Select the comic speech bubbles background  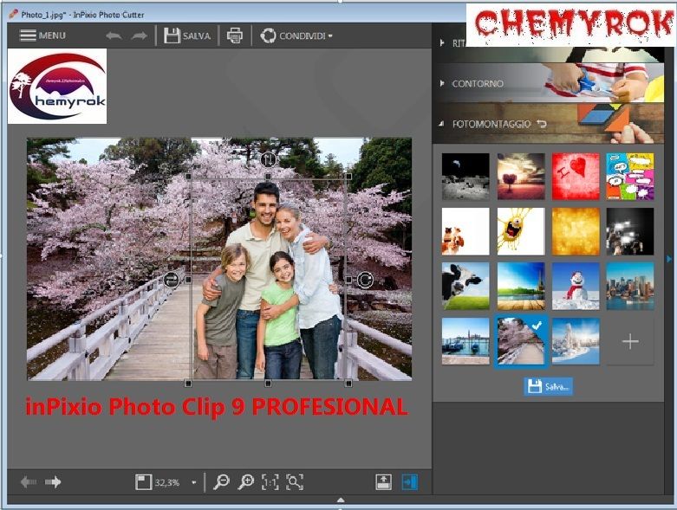pyautogui.click(x=630, y=177)
